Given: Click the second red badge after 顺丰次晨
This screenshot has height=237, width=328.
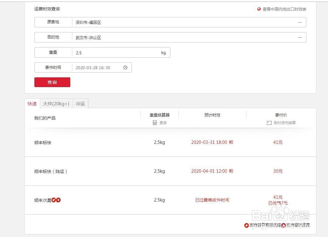Looking at the screenshot, I should click(x=58, y=200).
